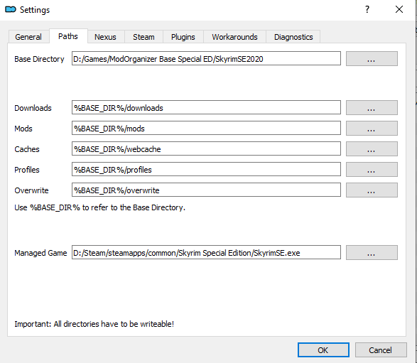This screenshot has height=363, width=417.
Task: Close the Settings dialog window
Action: (x=399, y=9)
